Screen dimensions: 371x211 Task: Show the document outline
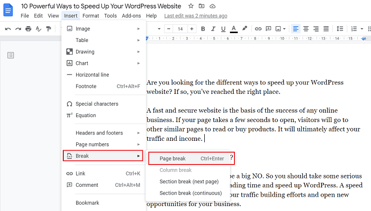click(x=11, y=55)
